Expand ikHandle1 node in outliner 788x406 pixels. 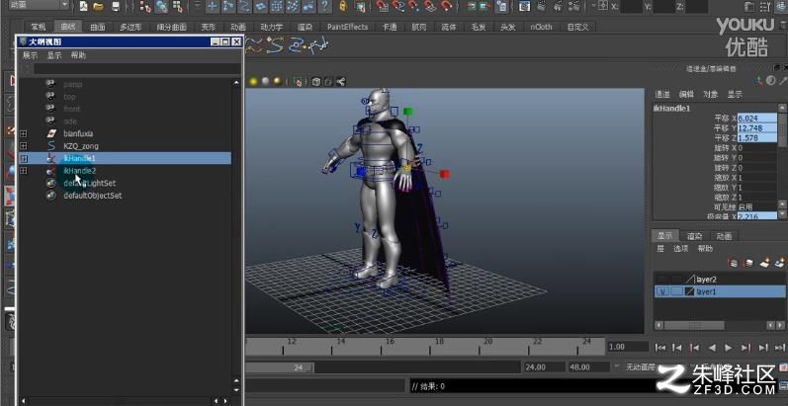[23, 158]
